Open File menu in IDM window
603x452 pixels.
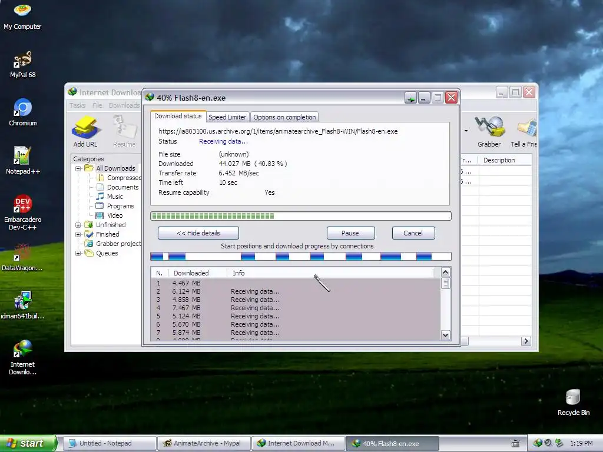coord(97,105)
